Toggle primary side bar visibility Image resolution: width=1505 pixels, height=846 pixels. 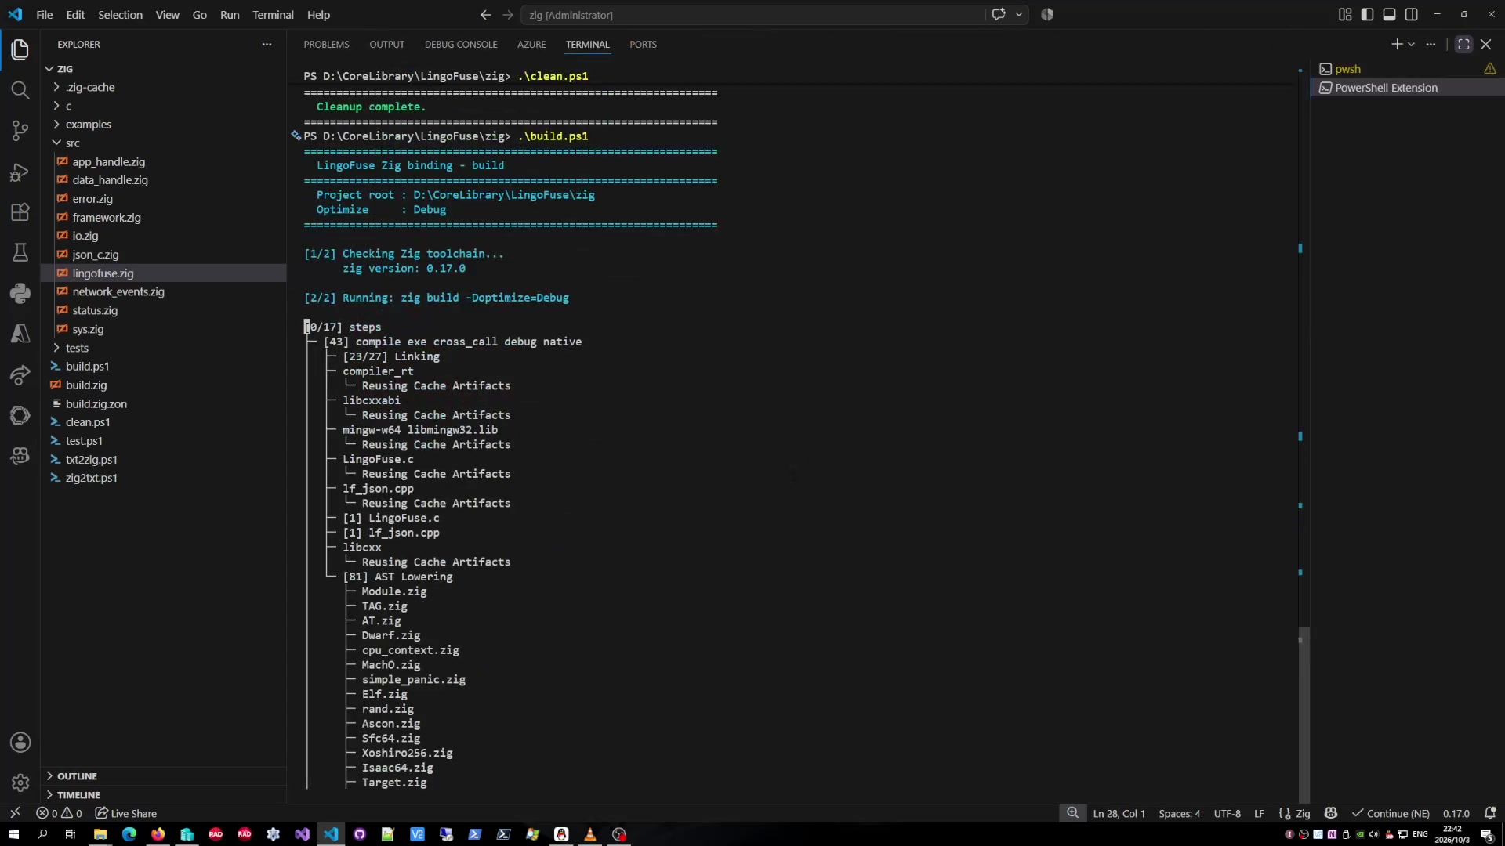[1367, 15]
